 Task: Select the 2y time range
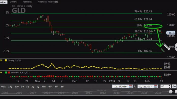click(x=33, y=87)
